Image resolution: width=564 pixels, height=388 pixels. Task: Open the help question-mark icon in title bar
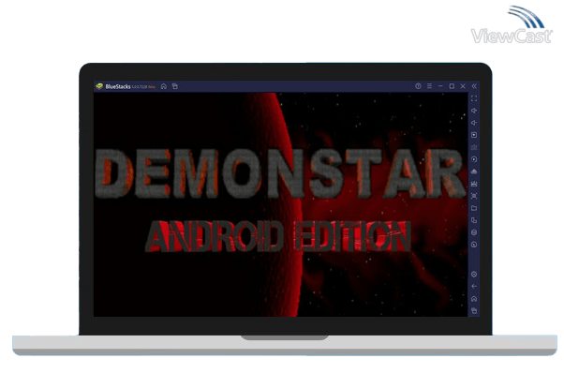pyautogui.click(x=418, y=86)
